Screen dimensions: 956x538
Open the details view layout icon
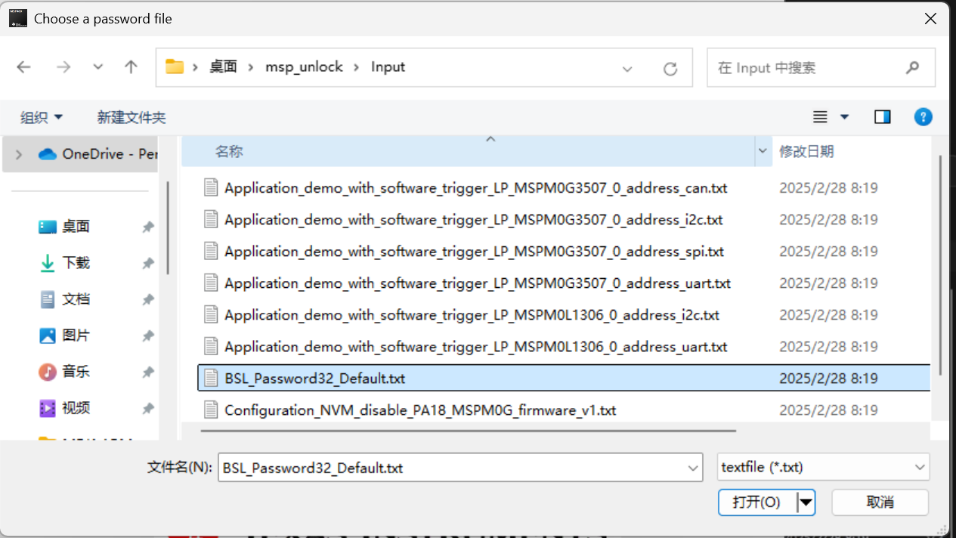[x=820, y=117]
